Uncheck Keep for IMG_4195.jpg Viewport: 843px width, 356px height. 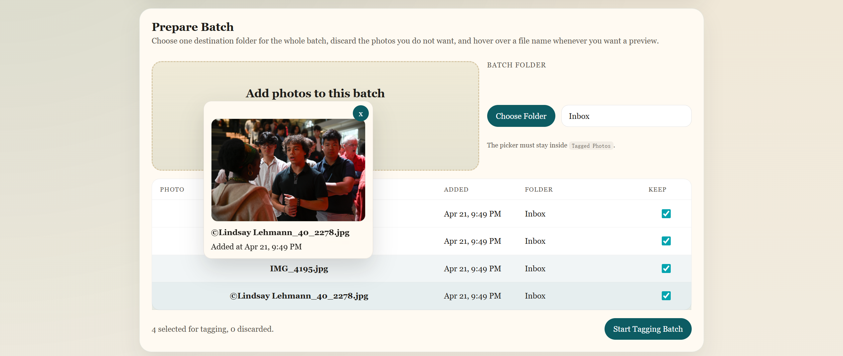[x=666, y=268]
